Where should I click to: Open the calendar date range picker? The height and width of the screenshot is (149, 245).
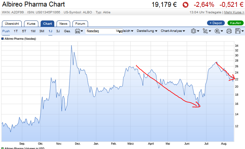pos(78,31)
